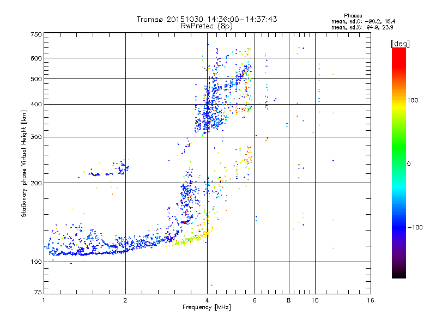Viewport: 436px width, 327px height.
Task: Click the x-axis '16' tick label
Action: pos(371,300)
